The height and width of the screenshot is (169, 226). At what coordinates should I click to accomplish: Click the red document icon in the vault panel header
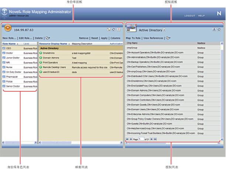click(119, 30)
